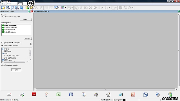Viewport: 180px width, 101px height.
Task: Send to email envelope icon
Action: click(9, 95)
